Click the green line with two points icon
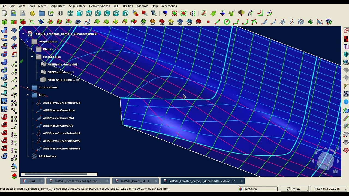The width and height of the screenshot is (349, 196). pyautogui.click(x=218, y=22)
